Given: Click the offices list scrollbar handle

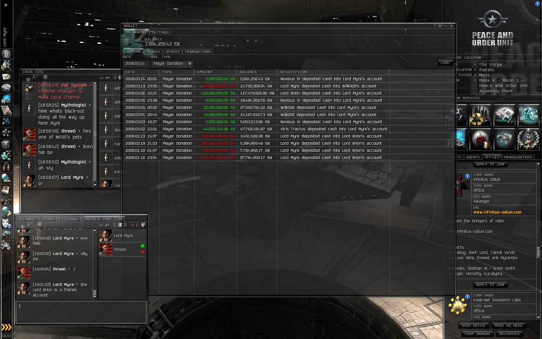Looking at the screenshot, I should pyautogui.click(x=538, y=252).
